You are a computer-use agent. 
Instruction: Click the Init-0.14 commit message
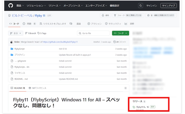click(x=63, y=49)
